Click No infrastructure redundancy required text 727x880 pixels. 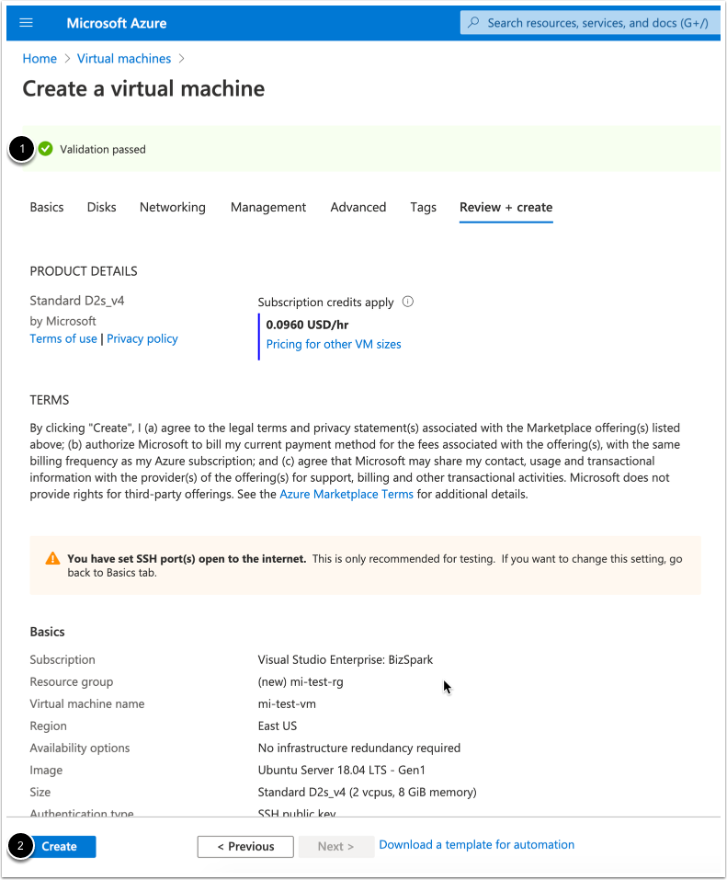coord(359,748)
